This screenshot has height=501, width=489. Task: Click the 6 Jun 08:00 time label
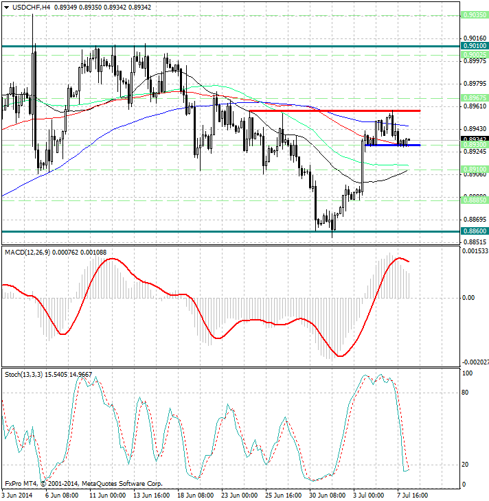tap(62, 496)
